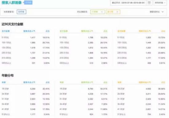Image resolution: width=169 pixels, height=118 pixels.
Task: Click the blue 0-105元 row label
Action: point(5,37)
